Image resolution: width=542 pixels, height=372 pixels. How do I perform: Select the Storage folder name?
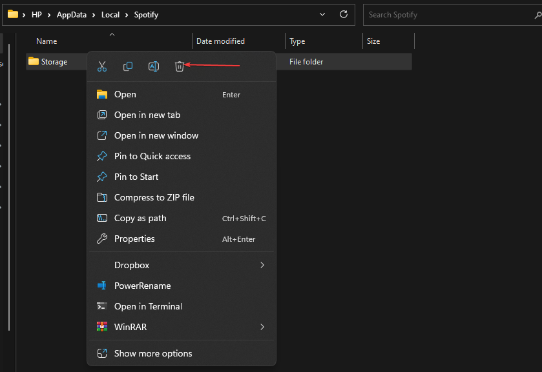(x=54, y=62)
